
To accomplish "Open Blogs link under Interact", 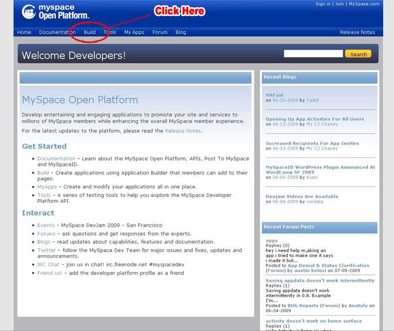I will [44, 242].
